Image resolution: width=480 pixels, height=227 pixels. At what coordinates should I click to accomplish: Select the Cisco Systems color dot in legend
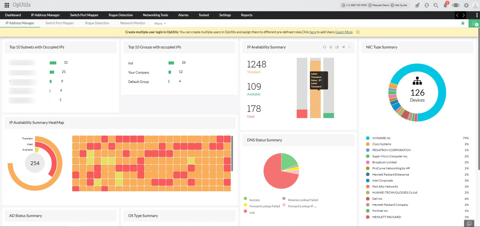367,144
